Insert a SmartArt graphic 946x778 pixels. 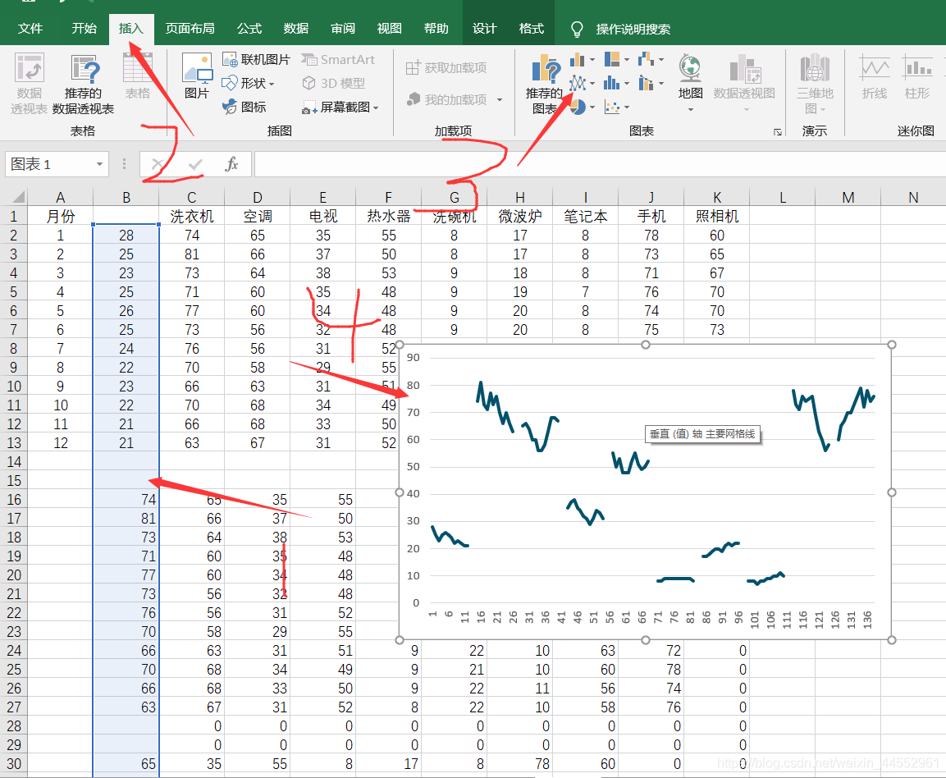339,60
